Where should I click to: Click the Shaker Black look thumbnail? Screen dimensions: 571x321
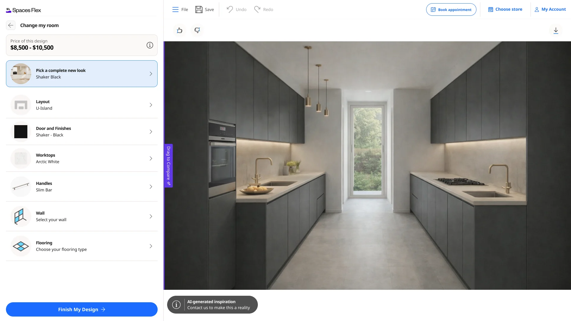pyautogui.click(x=21, y=74)
